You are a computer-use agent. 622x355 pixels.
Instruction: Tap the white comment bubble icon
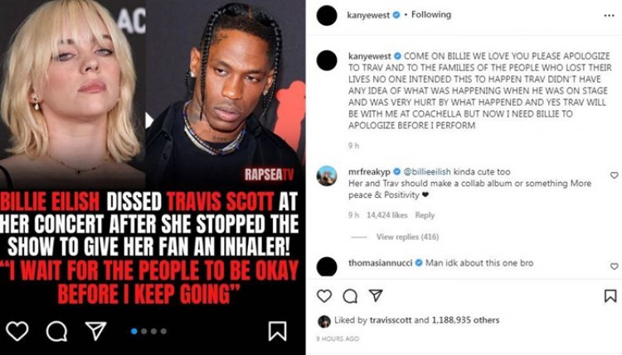click(x=56, y=331)
